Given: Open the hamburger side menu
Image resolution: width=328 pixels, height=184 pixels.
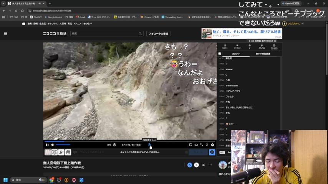Looking at the screenshot, I should [5, 33].
